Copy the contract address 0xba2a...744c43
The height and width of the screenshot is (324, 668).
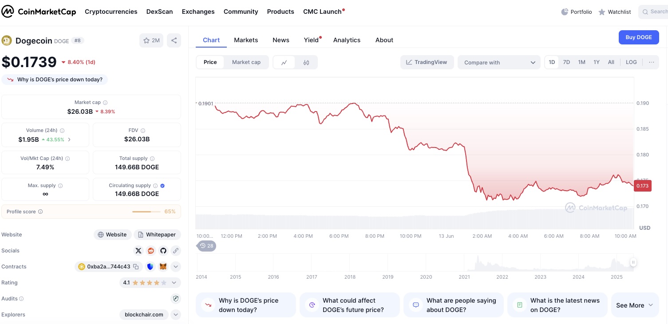pos(136,267)
